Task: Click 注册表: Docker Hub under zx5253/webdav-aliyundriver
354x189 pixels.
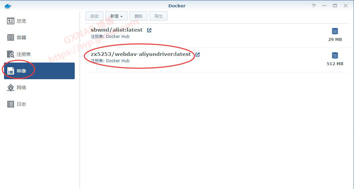Action: tap(110, 61)
